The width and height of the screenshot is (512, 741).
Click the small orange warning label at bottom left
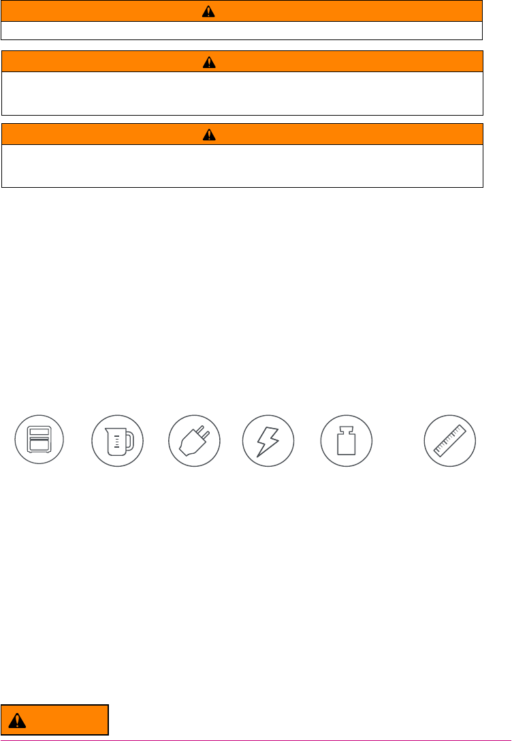coord(55,720)
